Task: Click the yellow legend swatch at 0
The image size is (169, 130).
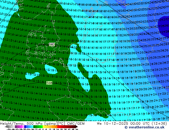Action: point(43,127)
